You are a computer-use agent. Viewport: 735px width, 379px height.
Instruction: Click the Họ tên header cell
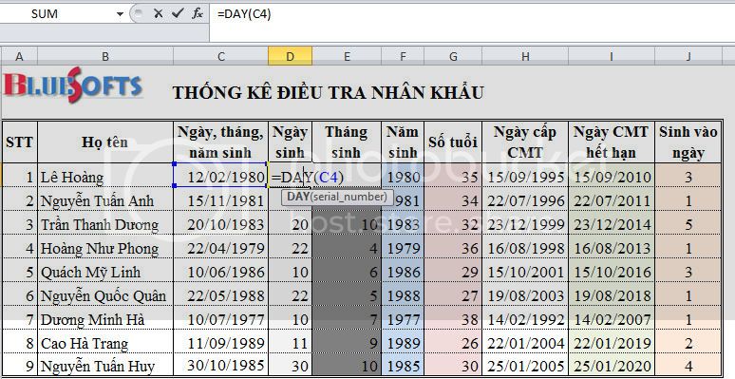coord(105,142)
